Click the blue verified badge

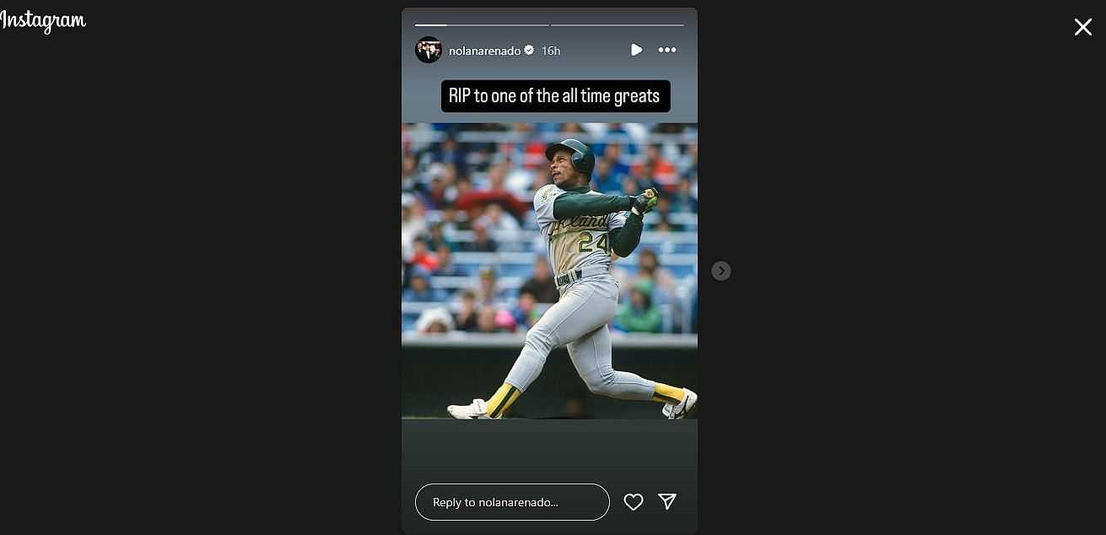529,51
